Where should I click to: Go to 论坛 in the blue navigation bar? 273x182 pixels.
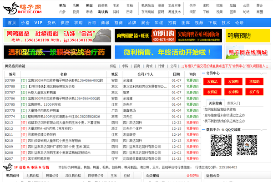point(239,22)
